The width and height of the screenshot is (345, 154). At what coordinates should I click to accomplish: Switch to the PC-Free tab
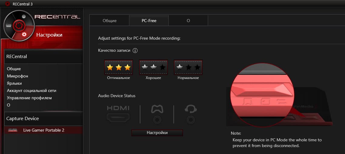point(149,21)
